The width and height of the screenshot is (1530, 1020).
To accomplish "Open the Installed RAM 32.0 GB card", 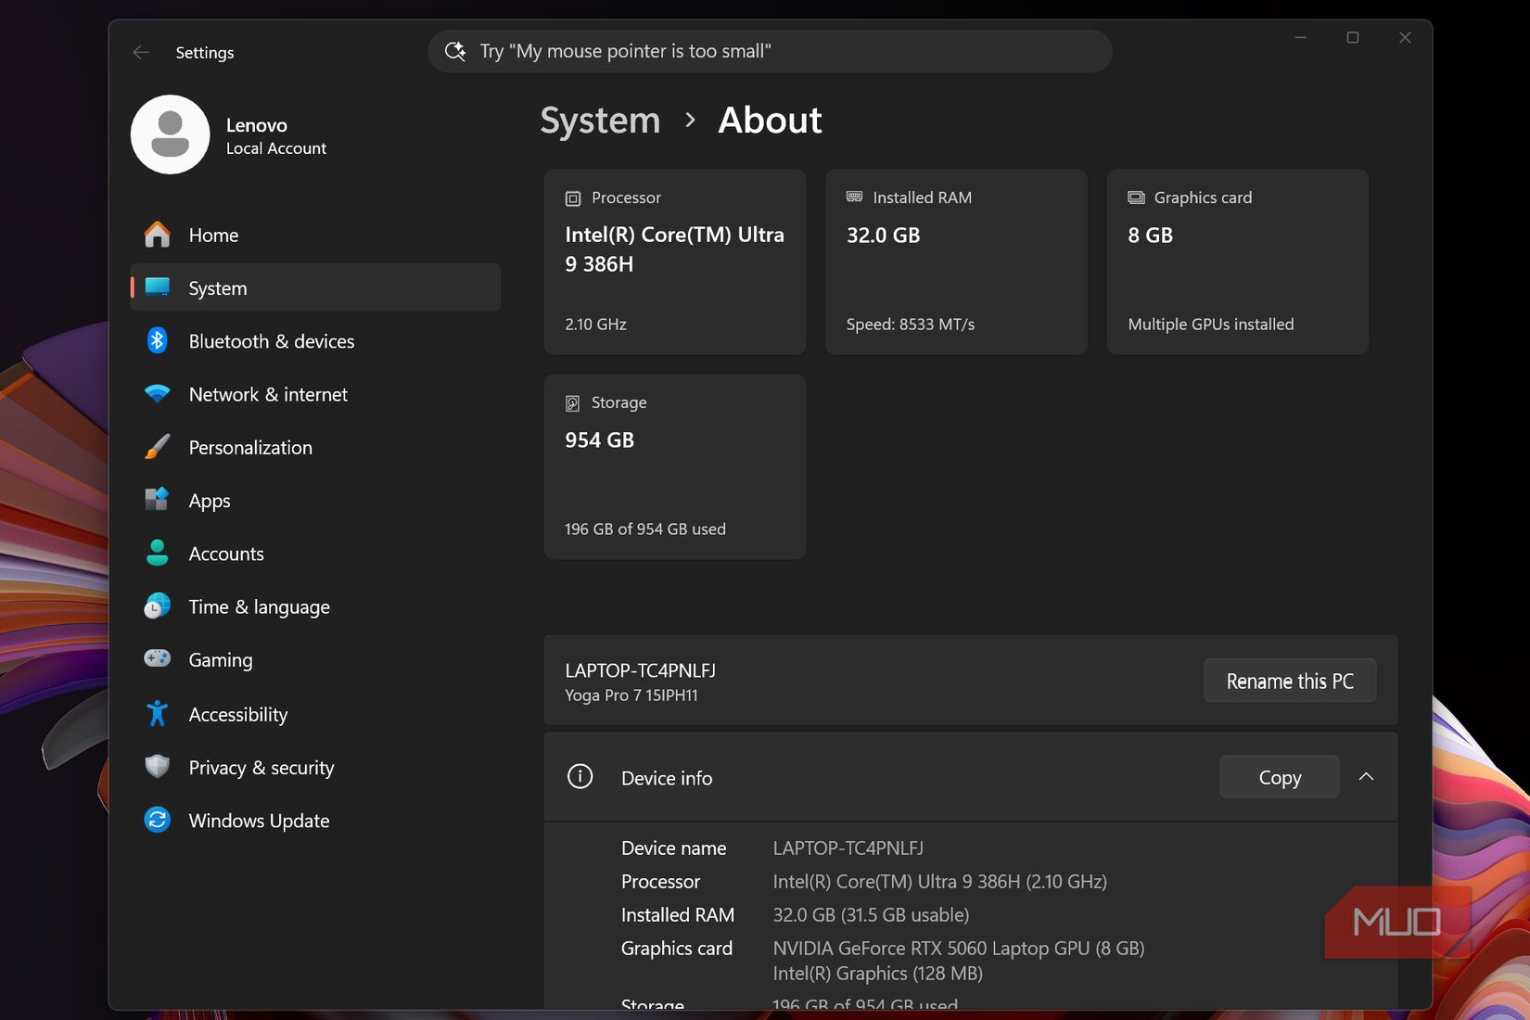I will [956, 261].
